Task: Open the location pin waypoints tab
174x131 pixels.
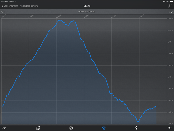Action: click(x=136, y=128)
